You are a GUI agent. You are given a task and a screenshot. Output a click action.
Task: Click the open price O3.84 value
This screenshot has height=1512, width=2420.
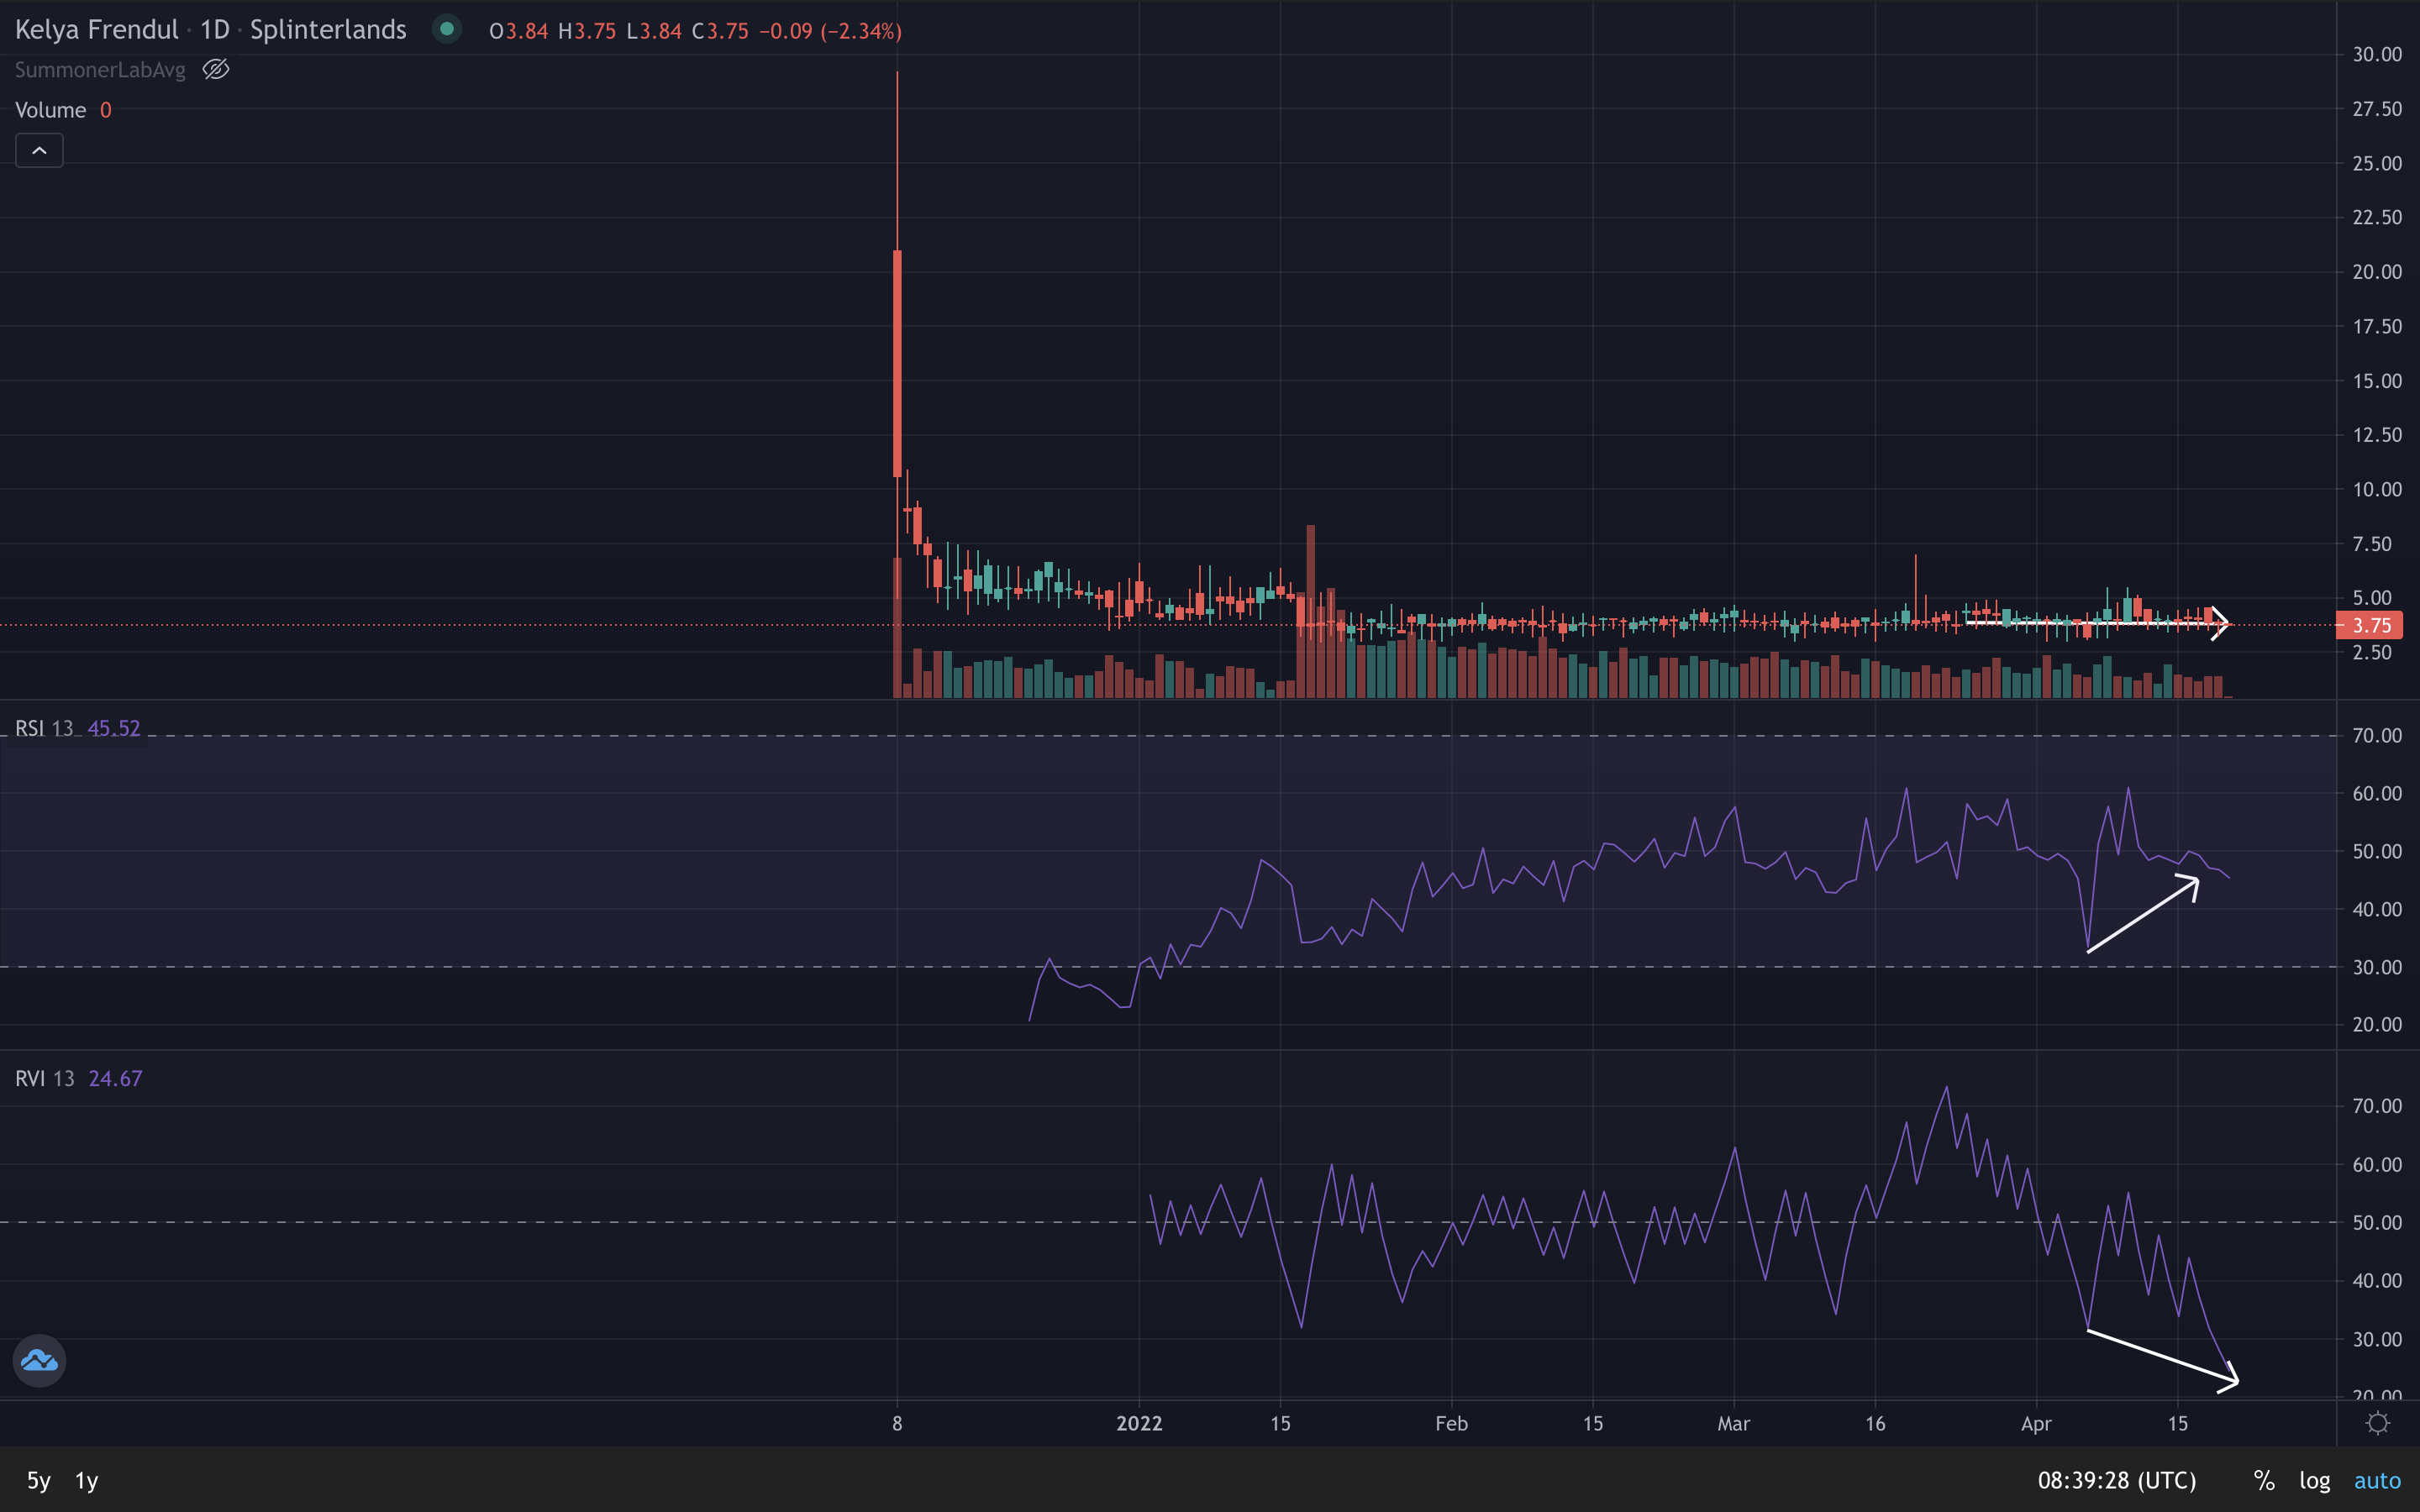tap(518, 31)
